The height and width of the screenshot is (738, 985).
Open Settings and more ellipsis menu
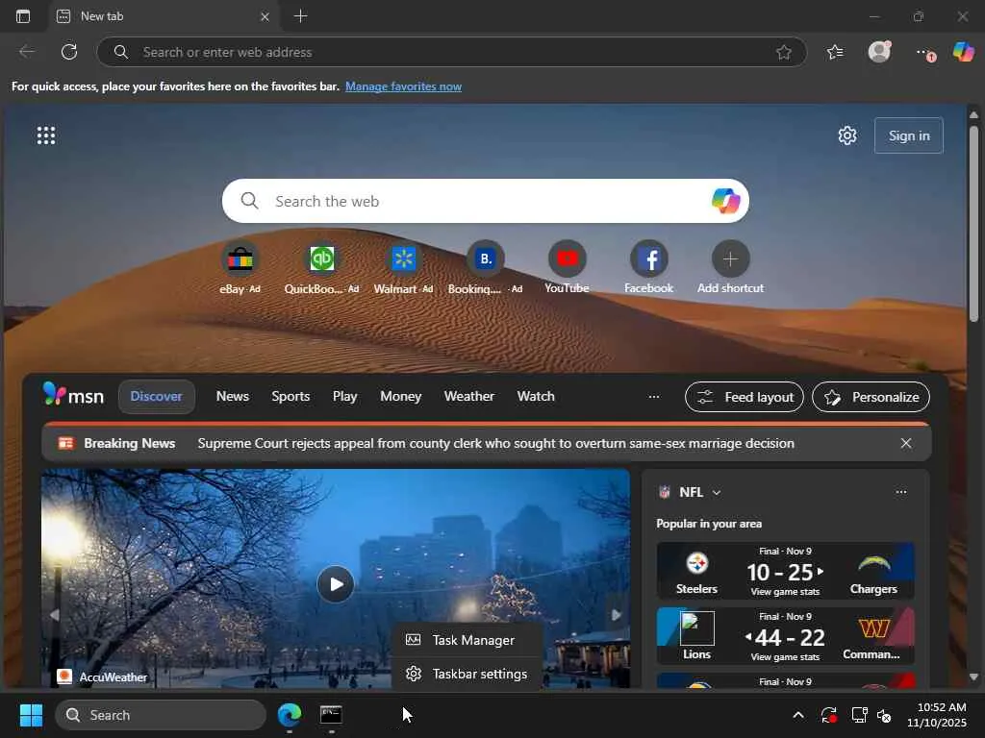[924, 53]
